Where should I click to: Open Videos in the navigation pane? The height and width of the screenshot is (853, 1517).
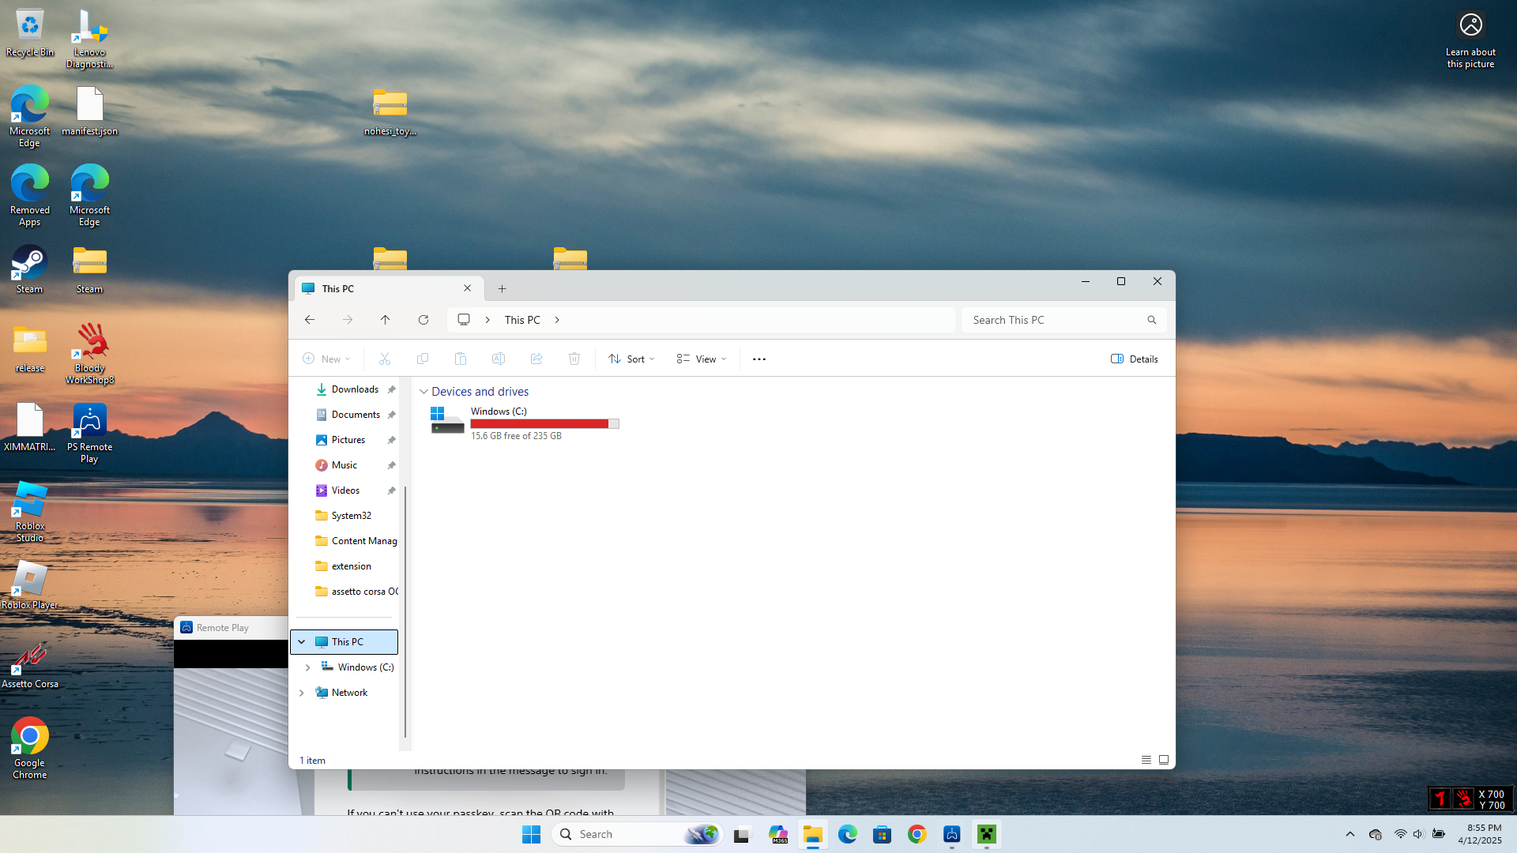(346, 490)
